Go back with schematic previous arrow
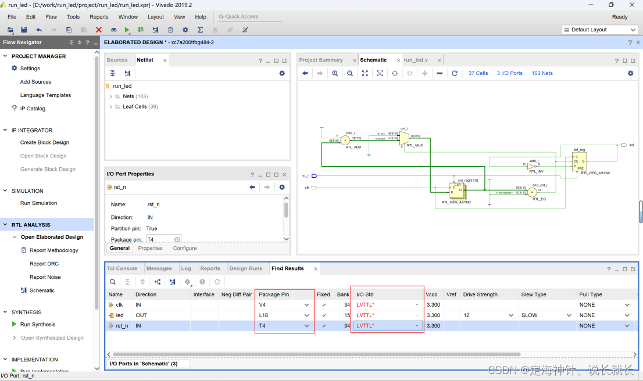Viewport: 643px width, 381px height. (305, 73)
